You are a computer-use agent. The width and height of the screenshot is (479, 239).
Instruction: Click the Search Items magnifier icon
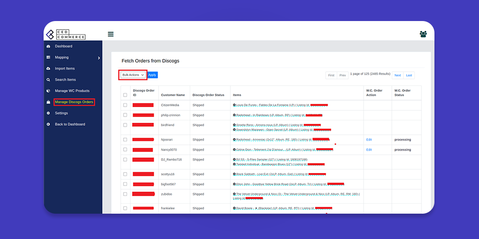click(48, 80)
